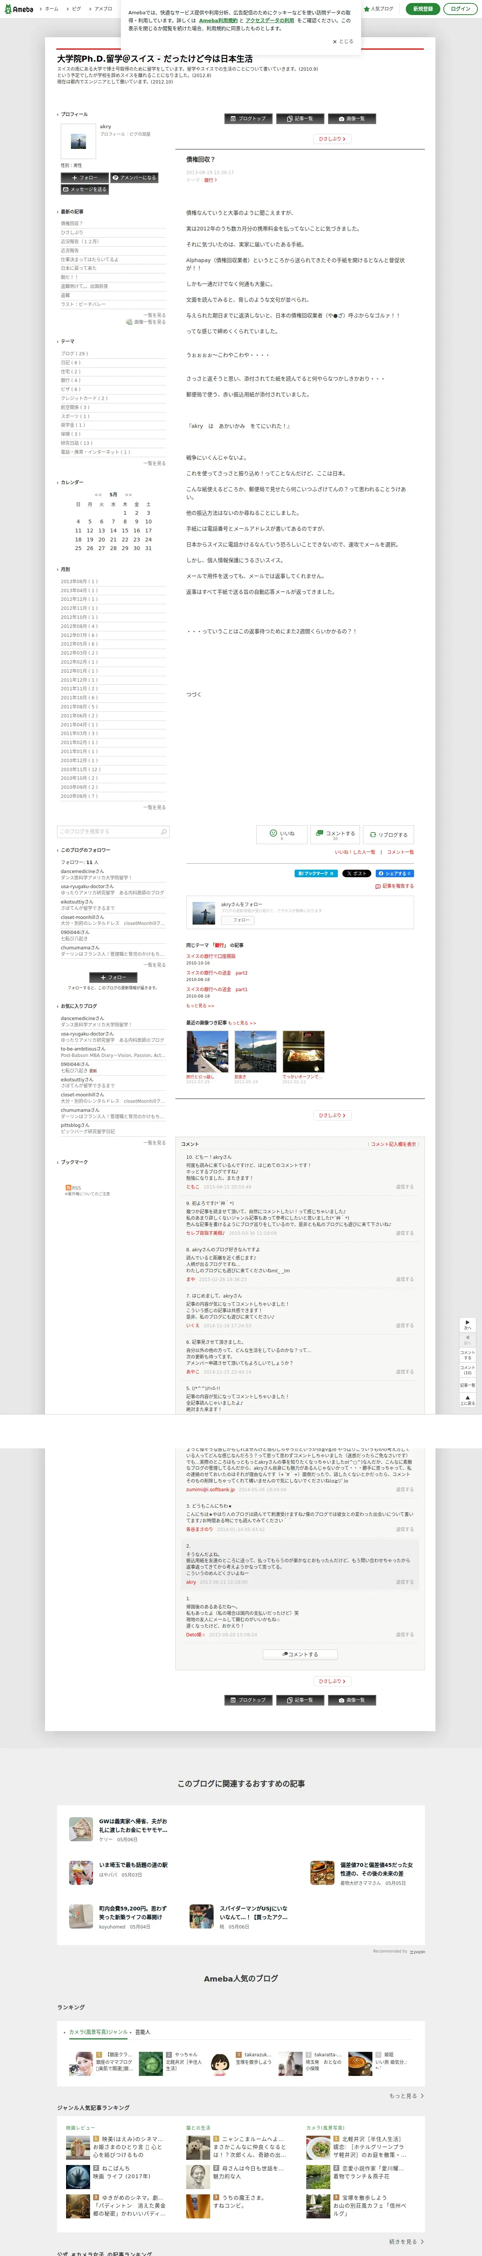Click the Facebook シェアする button
The width and height of the screenshot is (482, 2256).
point(395,873)
